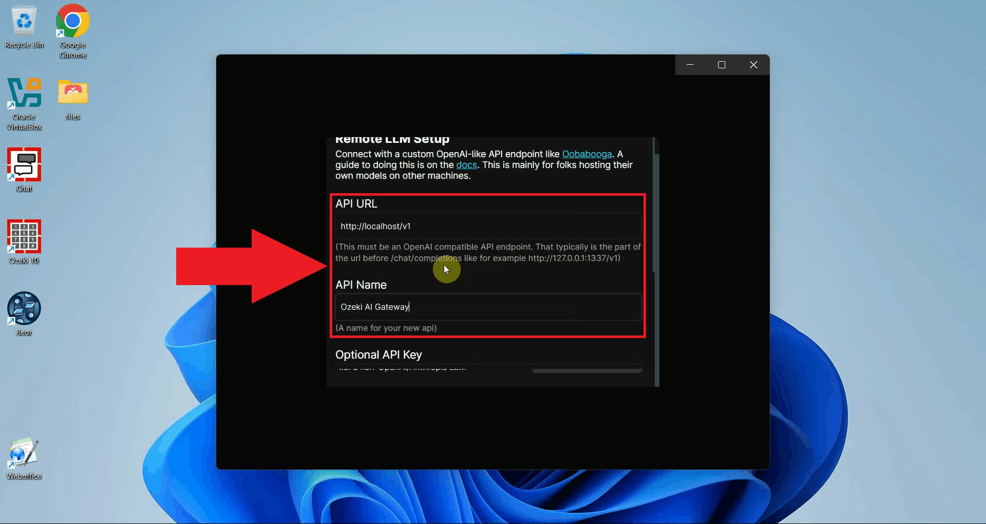Launch the Reor desktop shortcut
Viewport: 986px width, 524px height.
pos(24,314)
